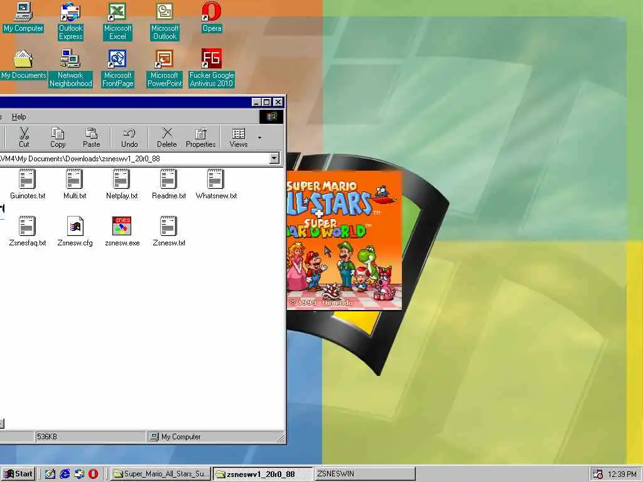Select the Microsoft FrontPage desktop shortcut

click(117, 68)
